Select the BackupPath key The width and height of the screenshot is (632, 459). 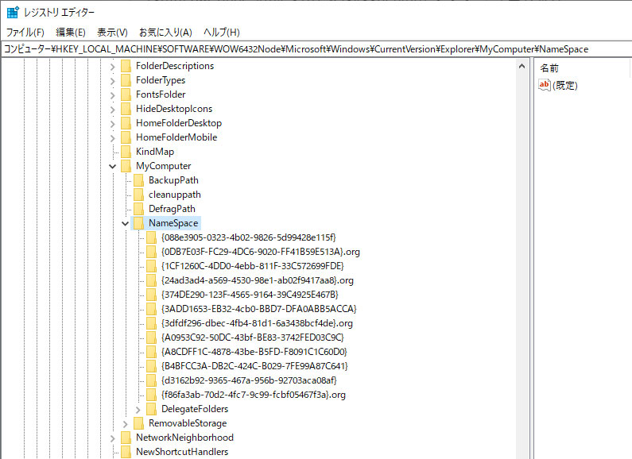[173, 180]
